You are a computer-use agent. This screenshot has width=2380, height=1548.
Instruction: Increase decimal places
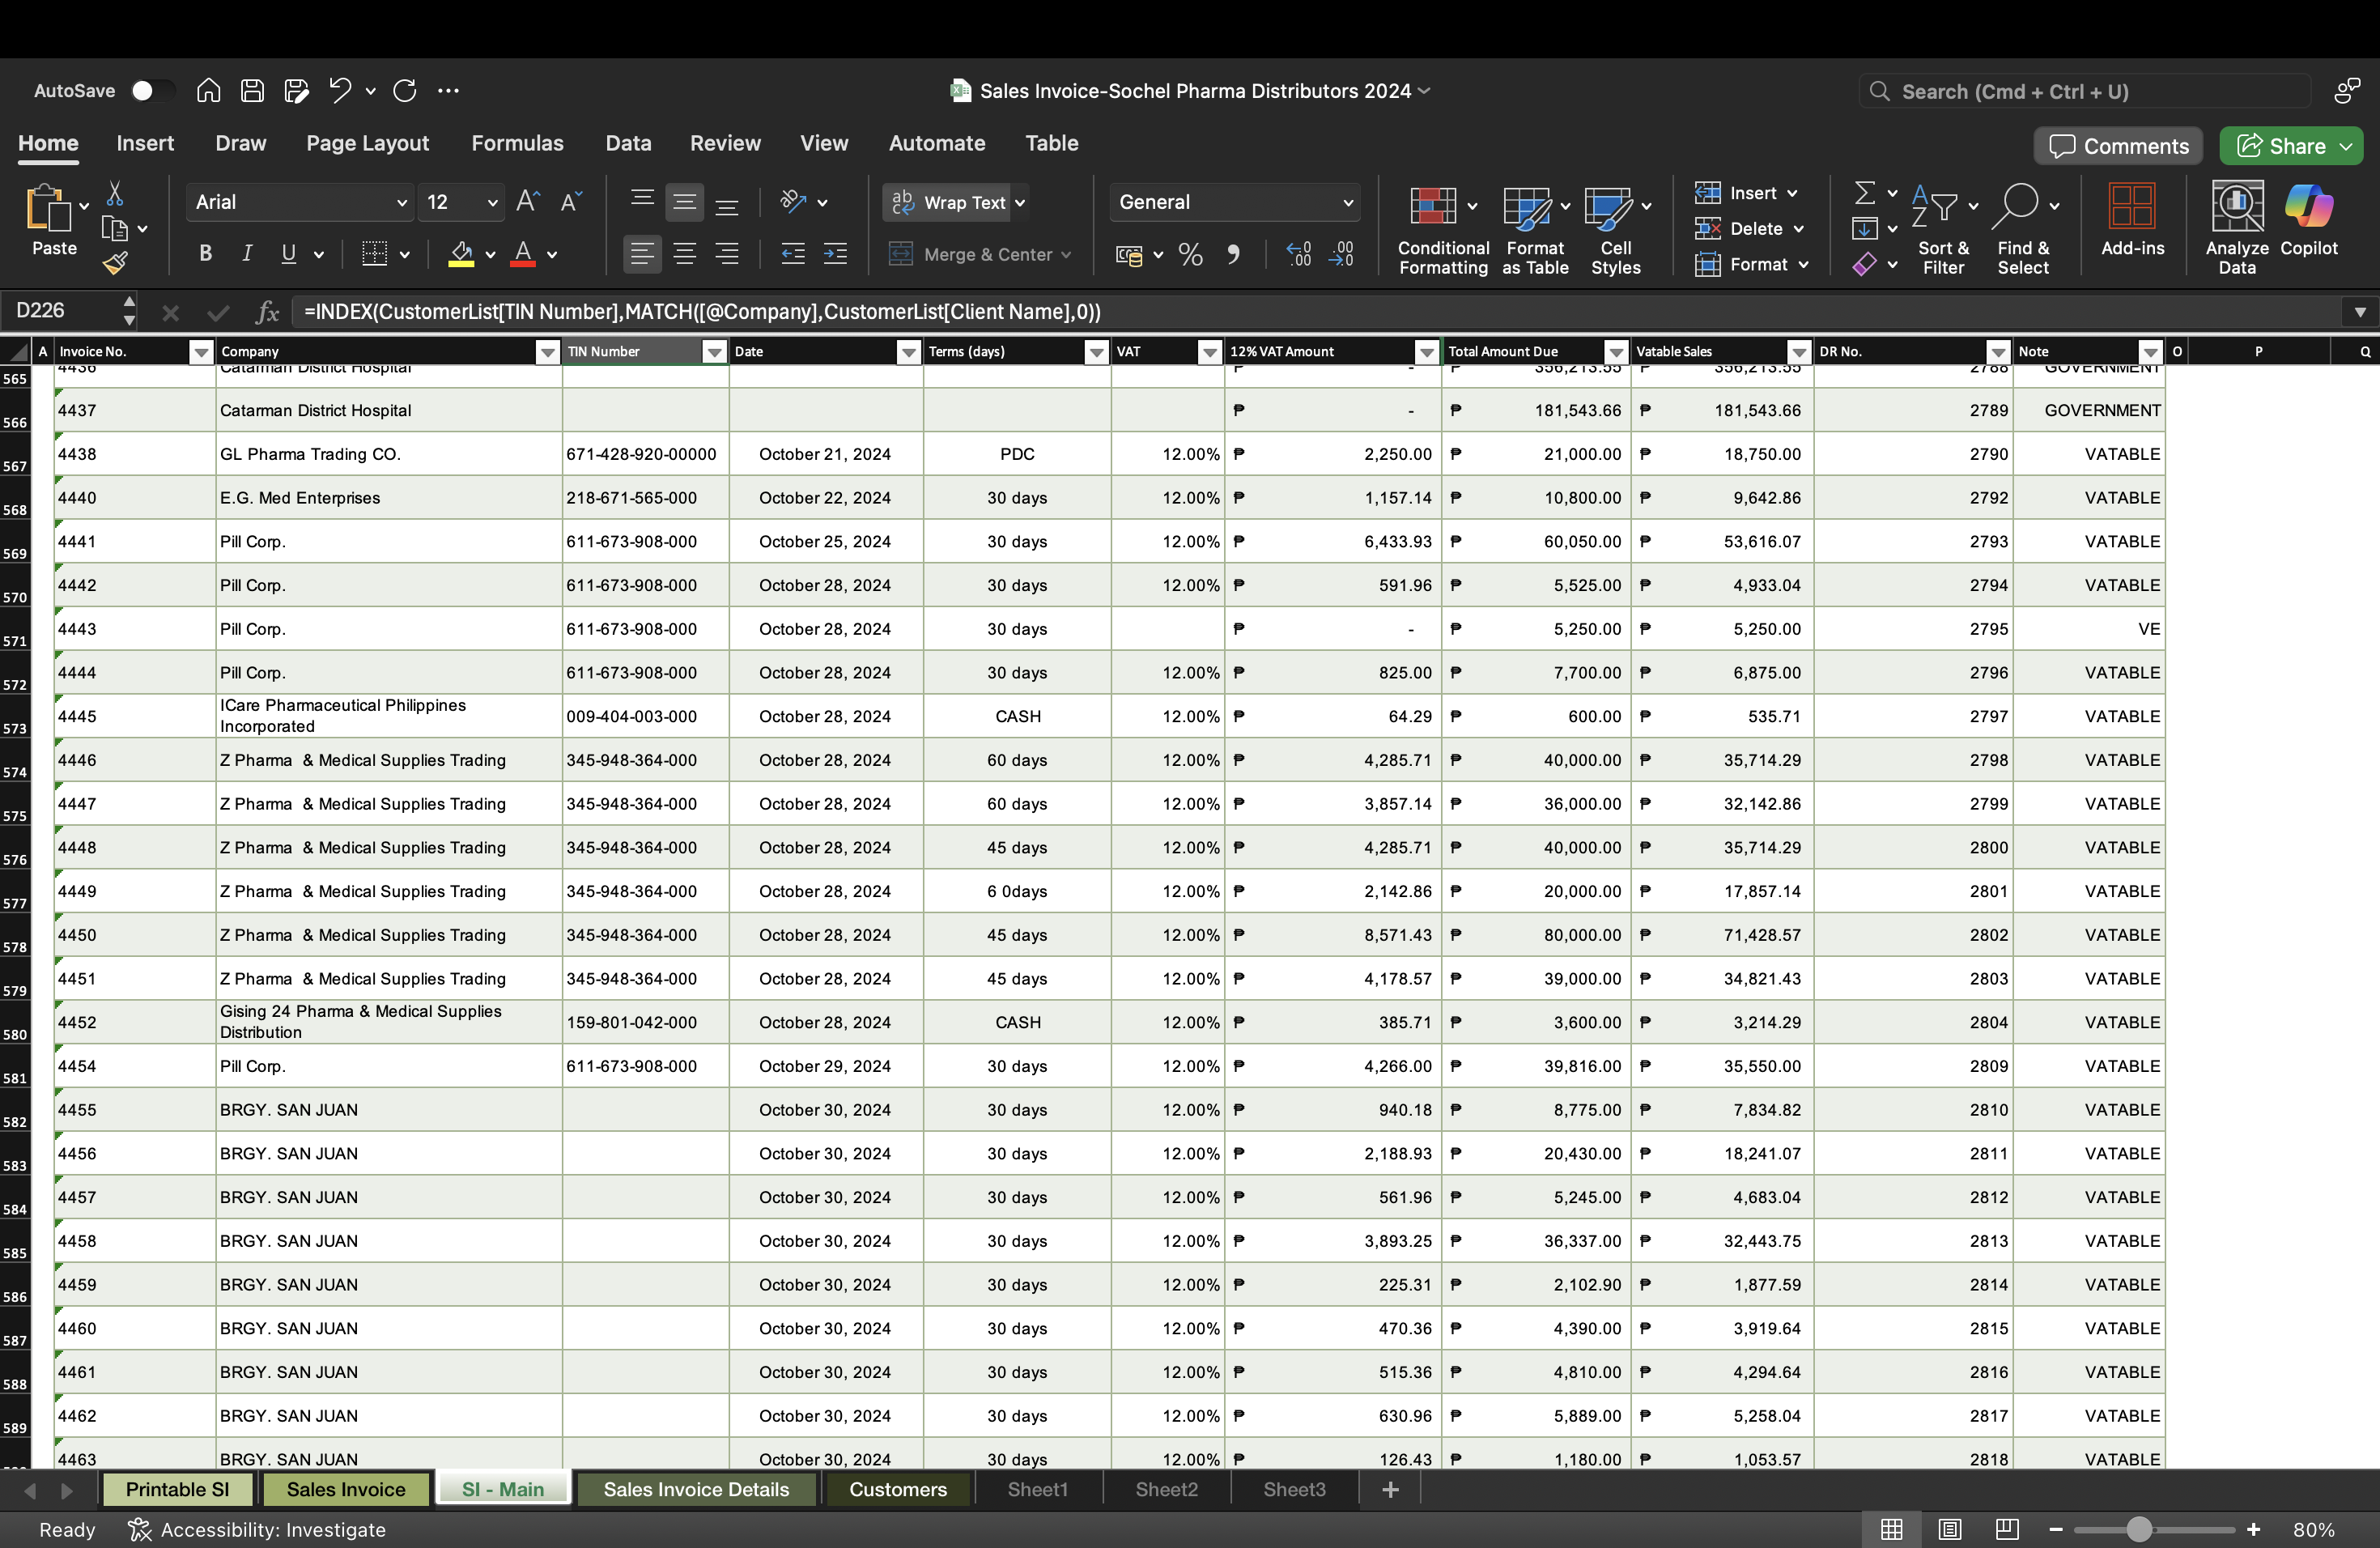(1299, 255)
